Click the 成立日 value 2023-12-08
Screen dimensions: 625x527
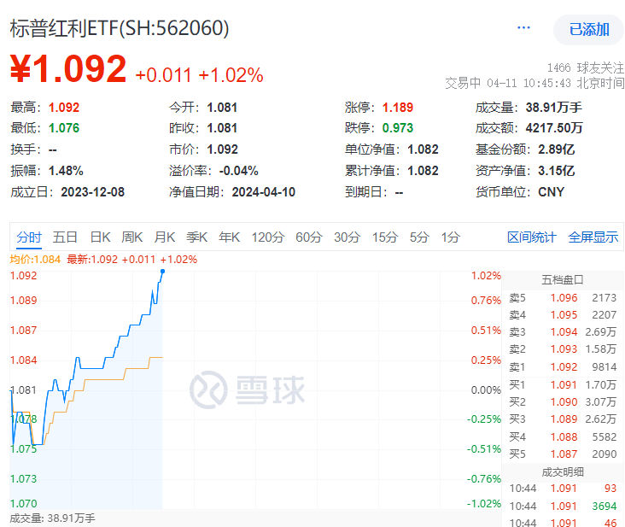pyautogui.click(x=93, y=192)
